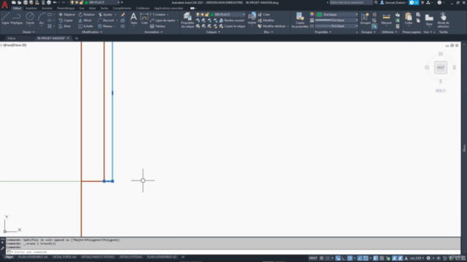This screenshot has height=262, width=467.
Task: Expand the Annotation panel
Action: pyautogui.click(x=153, y=32)
